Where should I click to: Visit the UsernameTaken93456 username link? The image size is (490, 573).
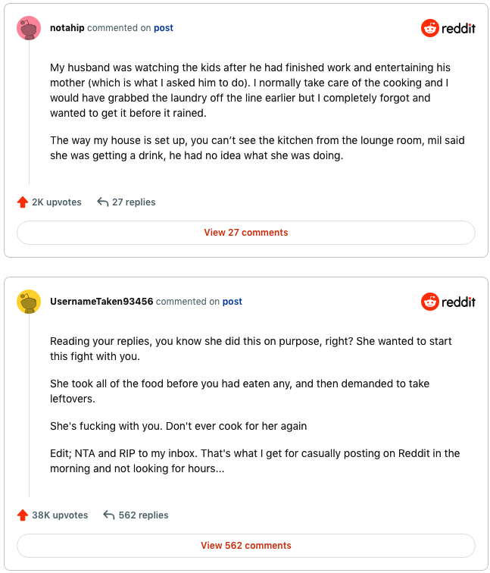[101, 302]
